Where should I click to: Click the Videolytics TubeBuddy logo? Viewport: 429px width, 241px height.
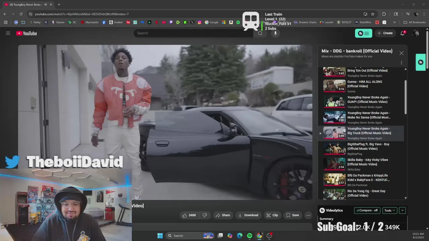pos(322,210)
